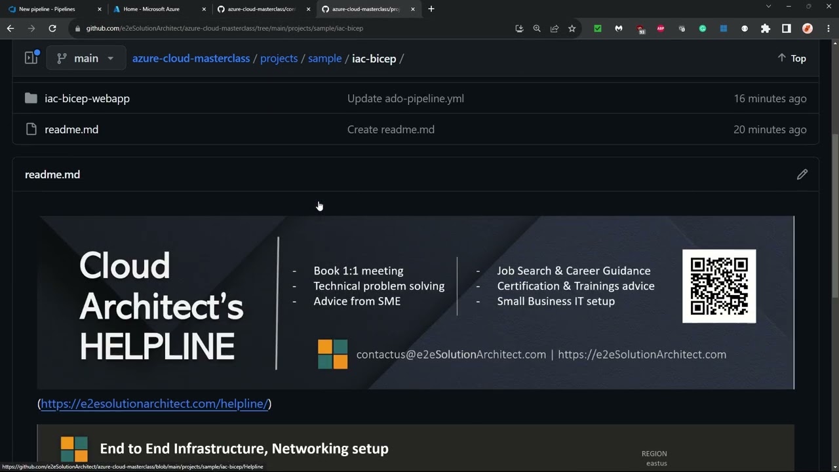839x472 pixels.
Task: Click the End to End Infrastructure diagram image
Action: tap(416, 448)
